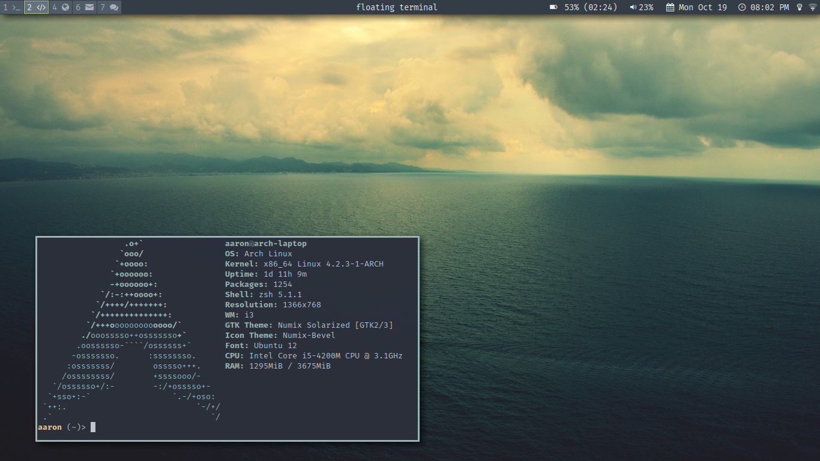Image resolution: width=820 pixels, height=461 pixels.
Task: Open workspace 6 mail workspace
Action: 85,7
